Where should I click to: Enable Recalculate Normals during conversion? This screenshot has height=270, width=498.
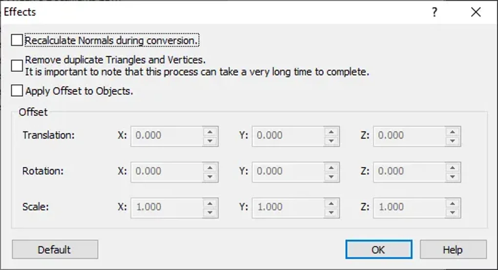pyautogui.click(x=17, y=40)
